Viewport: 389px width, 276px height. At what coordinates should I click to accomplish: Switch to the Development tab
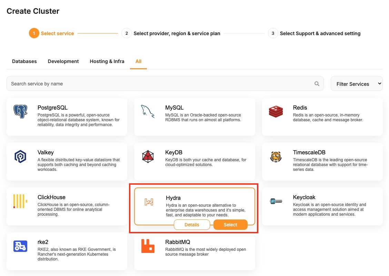click(63, 61)
